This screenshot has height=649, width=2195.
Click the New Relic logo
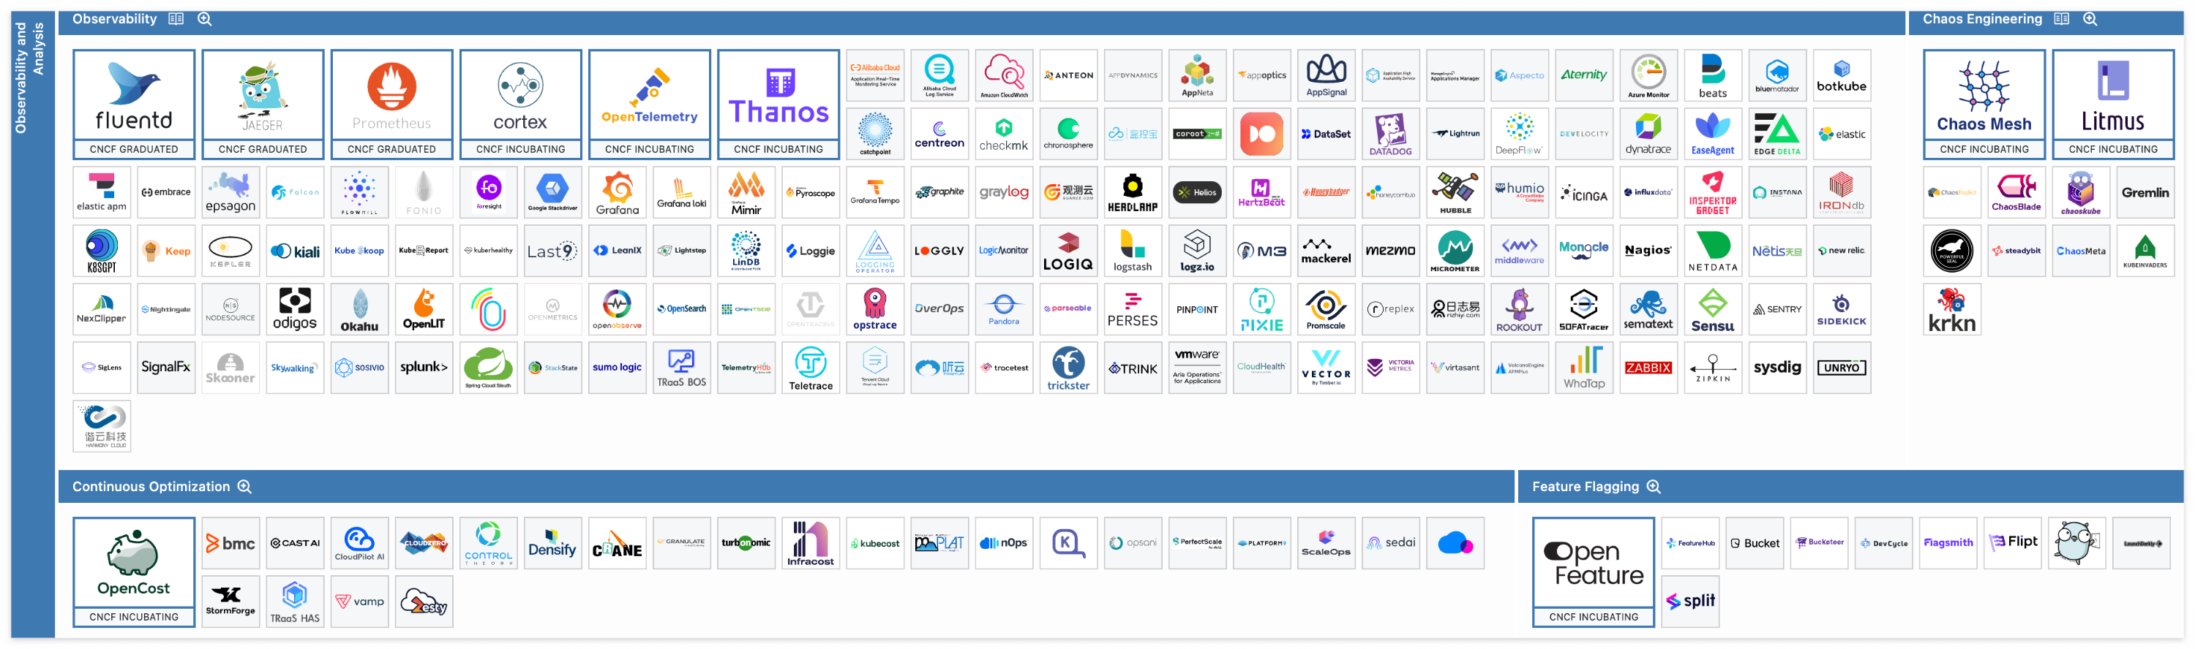(1842, 251)
